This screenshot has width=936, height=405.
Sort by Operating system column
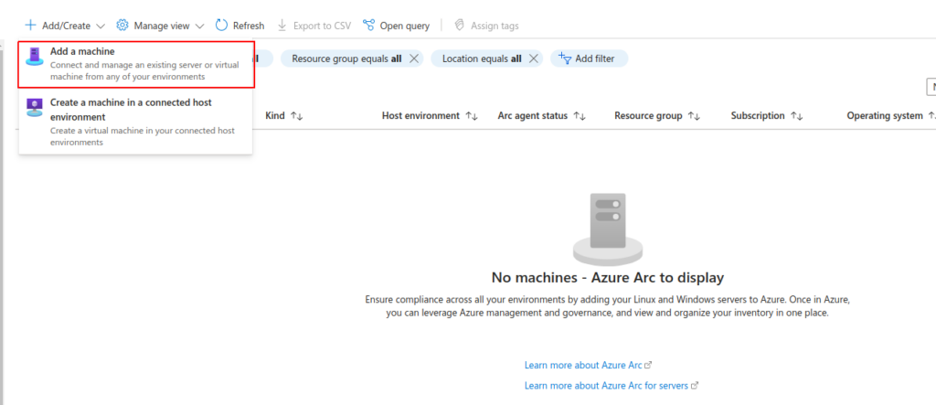890,116
